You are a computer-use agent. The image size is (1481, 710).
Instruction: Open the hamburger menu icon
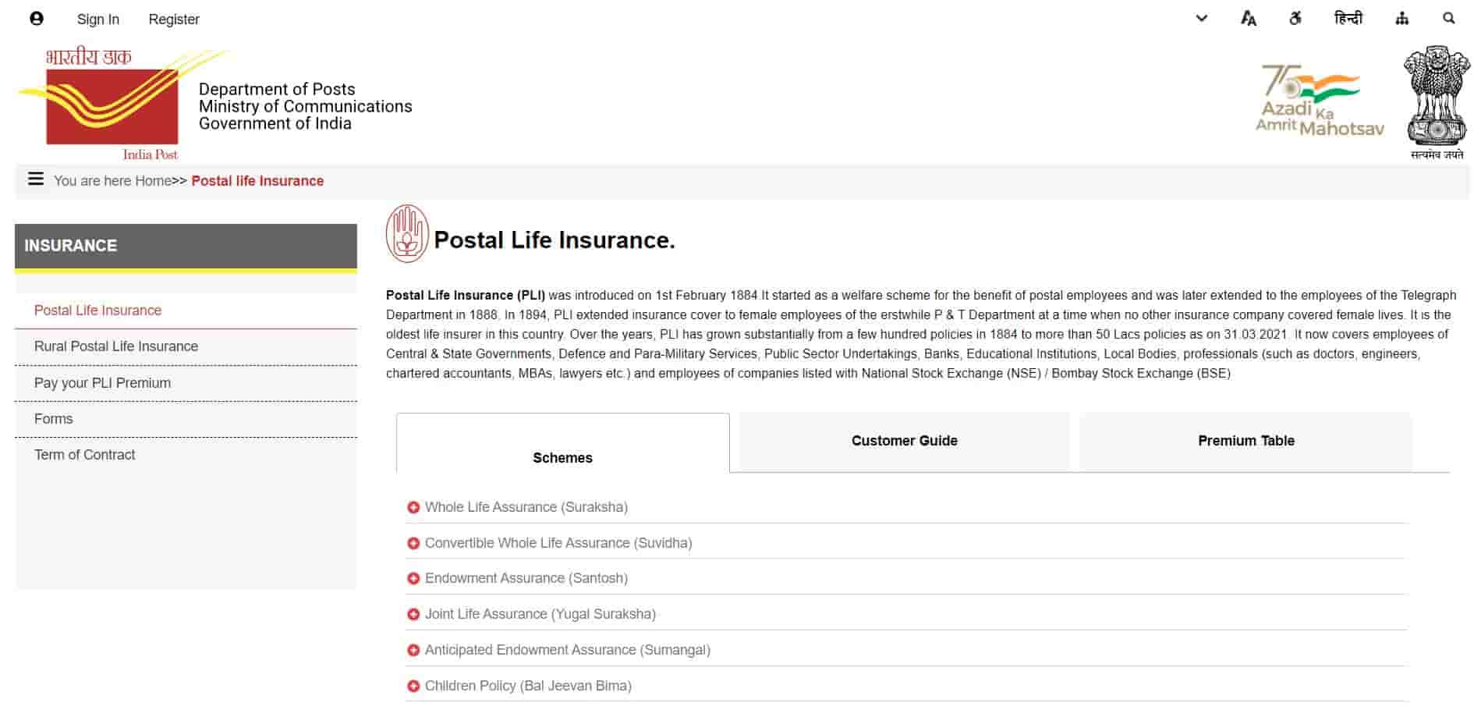click(x=36, y=179)
